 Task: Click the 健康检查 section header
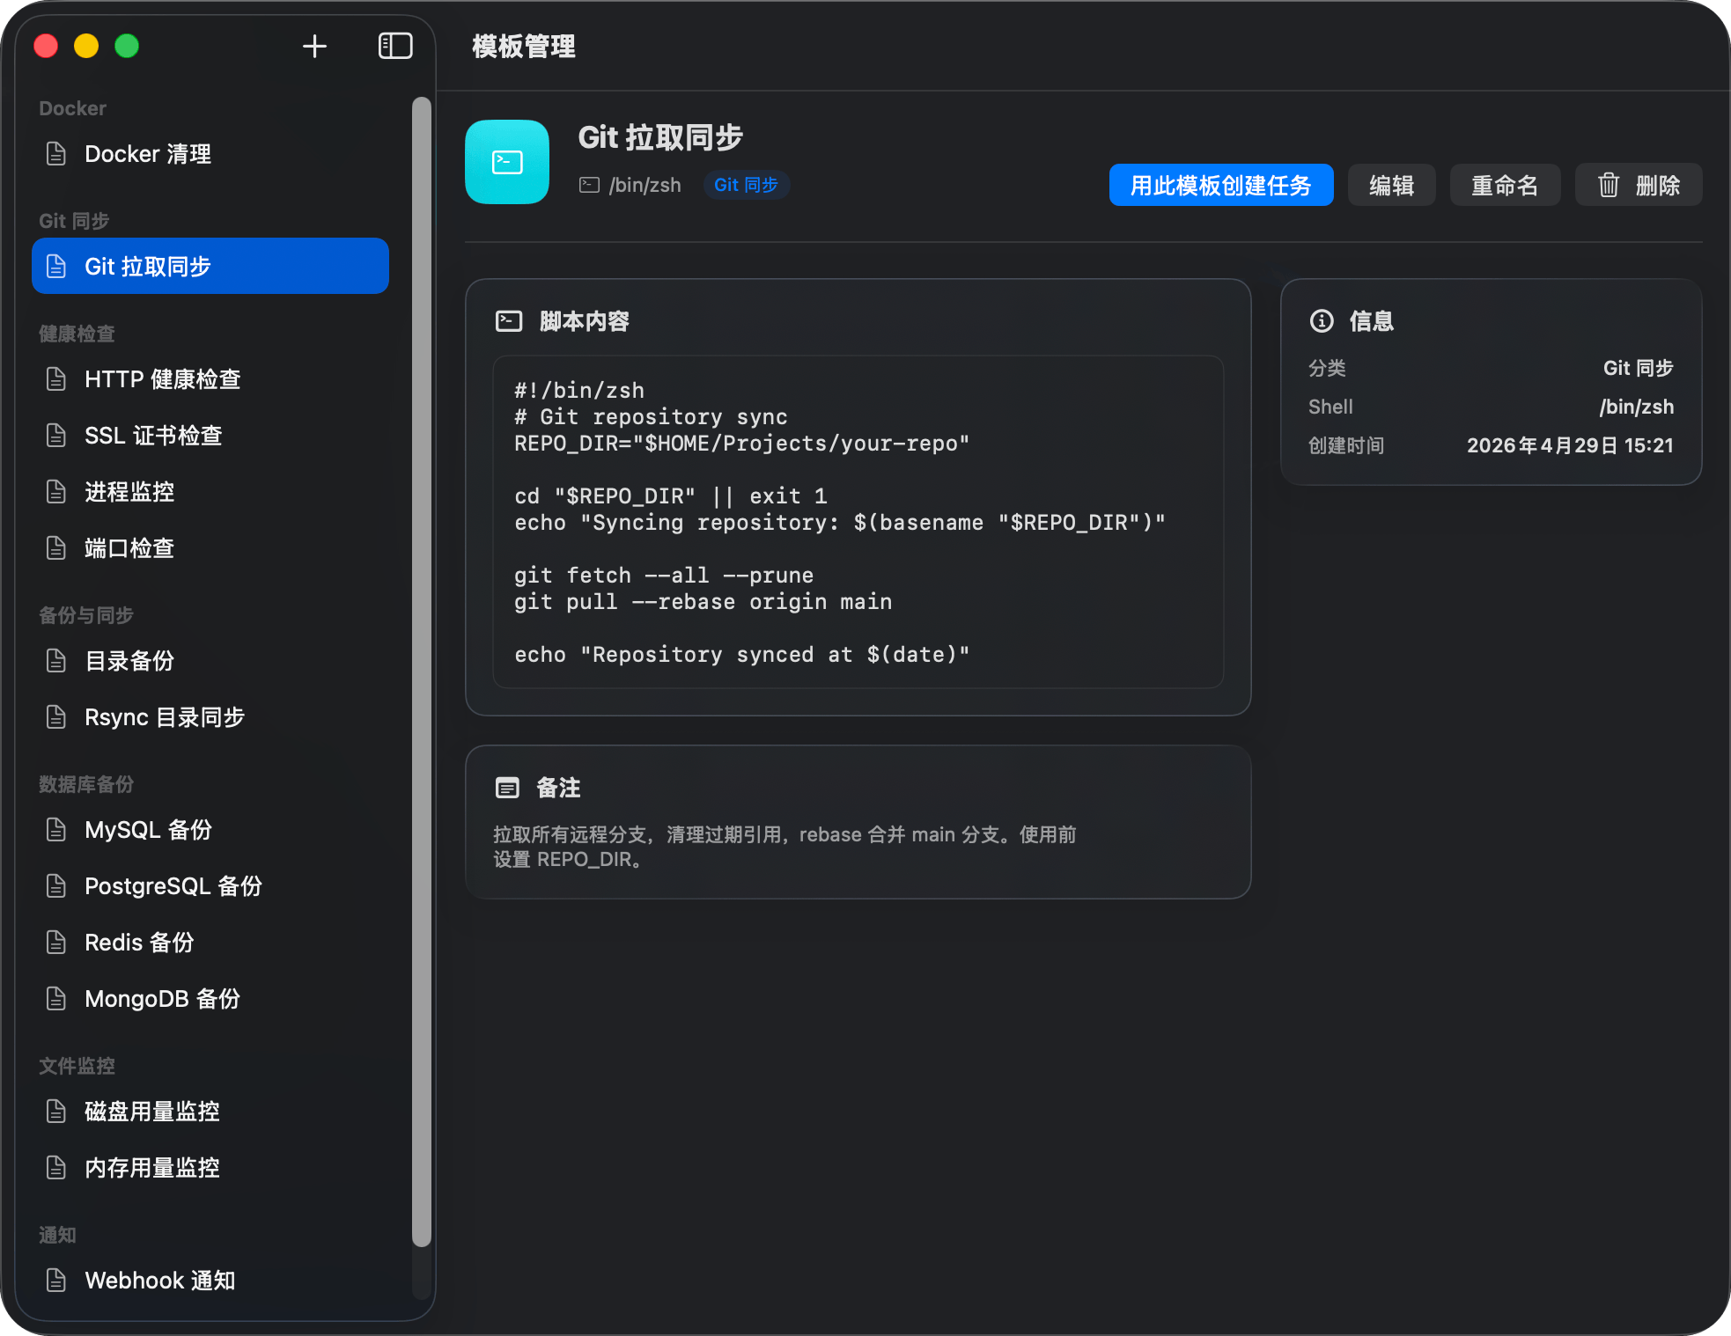coord(77,334)
